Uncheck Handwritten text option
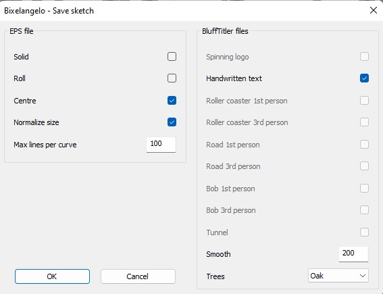This screenshot has height=294, width=383. coord(364,78)
